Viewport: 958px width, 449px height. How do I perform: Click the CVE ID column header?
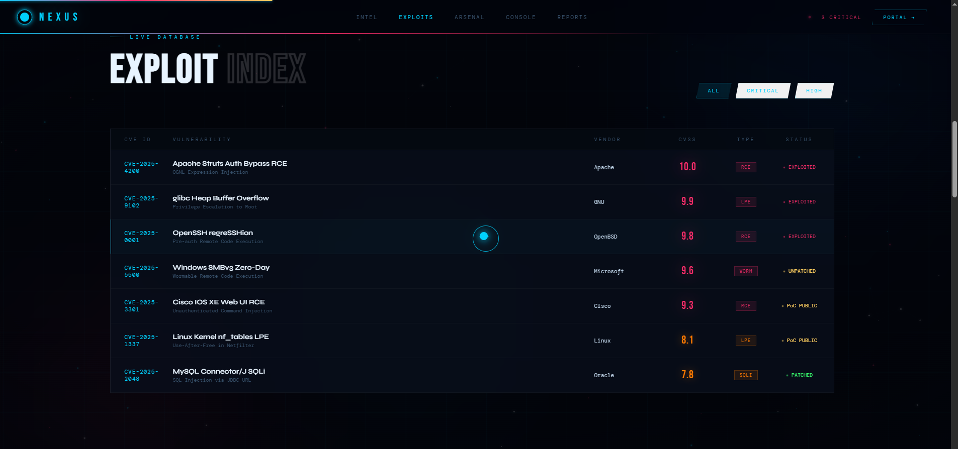(138, 140)
